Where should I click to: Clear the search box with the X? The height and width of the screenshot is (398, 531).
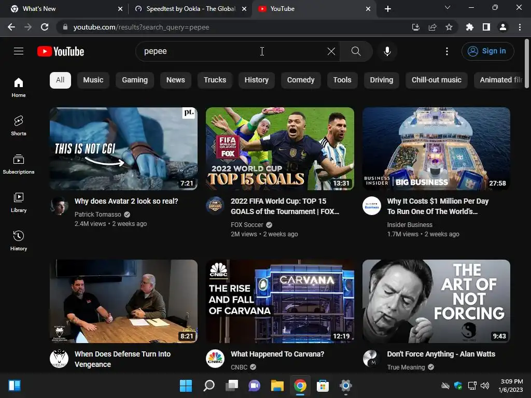[x=331, y=51]
